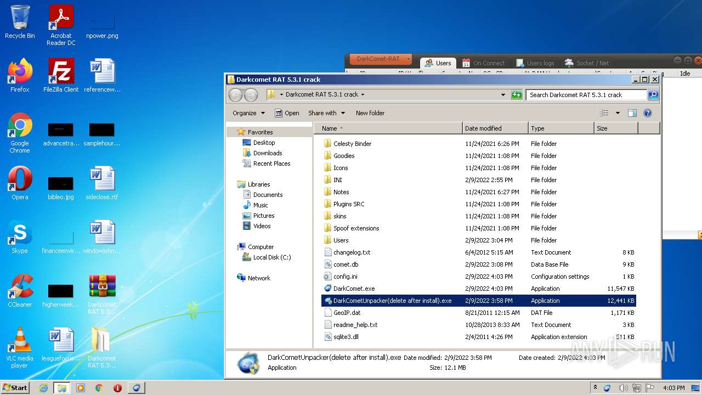Switch to Users tab in DarkComet

[437, 63]
